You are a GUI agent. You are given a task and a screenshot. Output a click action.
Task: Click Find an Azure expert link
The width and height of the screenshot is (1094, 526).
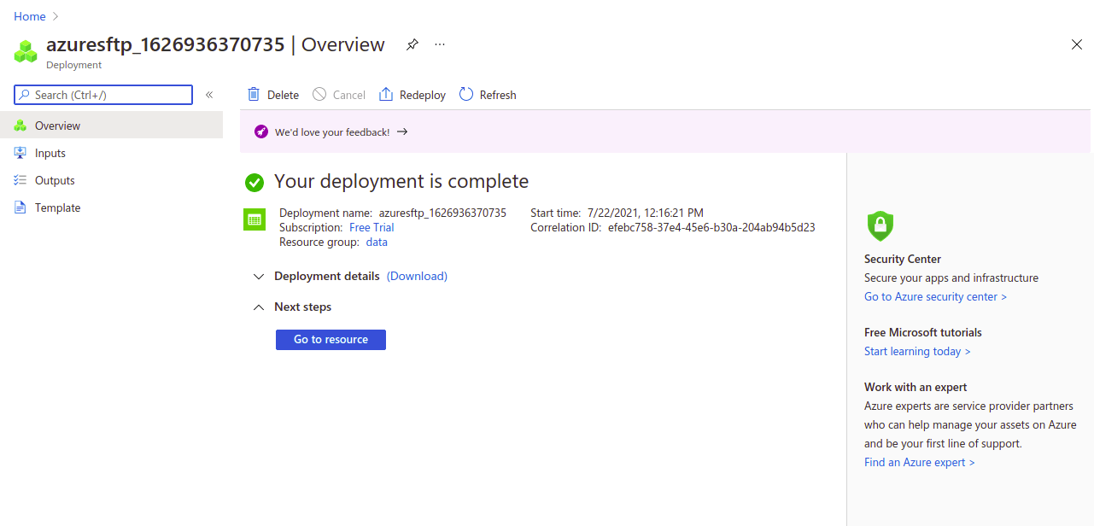click(x=919, y=462)
